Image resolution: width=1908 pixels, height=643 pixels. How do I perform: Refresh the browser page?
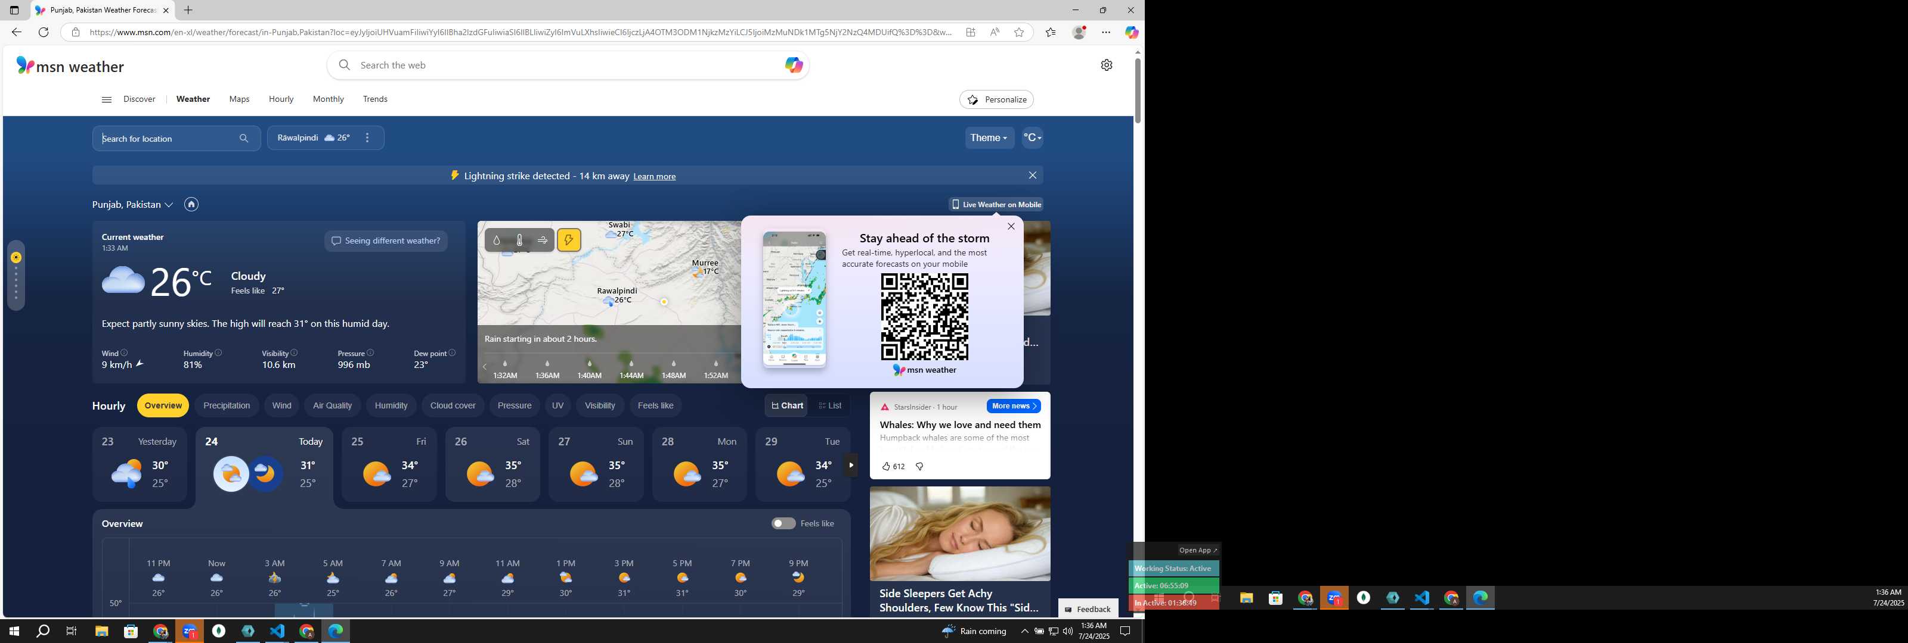pyautogui.click(x=44, y=32)
